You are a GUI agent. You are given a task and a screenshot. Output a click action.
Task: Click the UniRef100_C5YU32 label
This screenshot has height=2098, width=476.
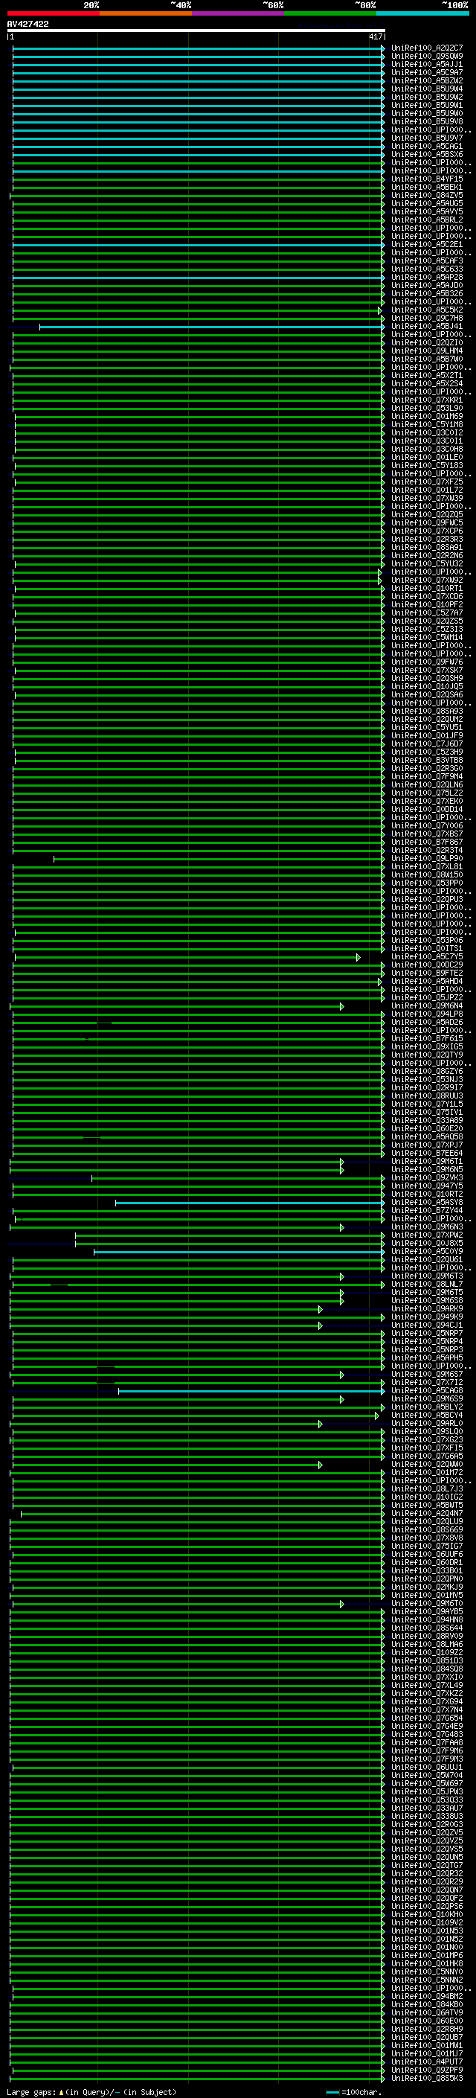427,563
